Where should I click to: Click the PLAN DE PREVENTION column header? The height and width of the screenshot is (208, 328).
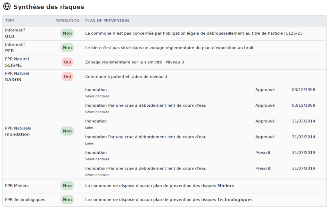click(107, 21)
